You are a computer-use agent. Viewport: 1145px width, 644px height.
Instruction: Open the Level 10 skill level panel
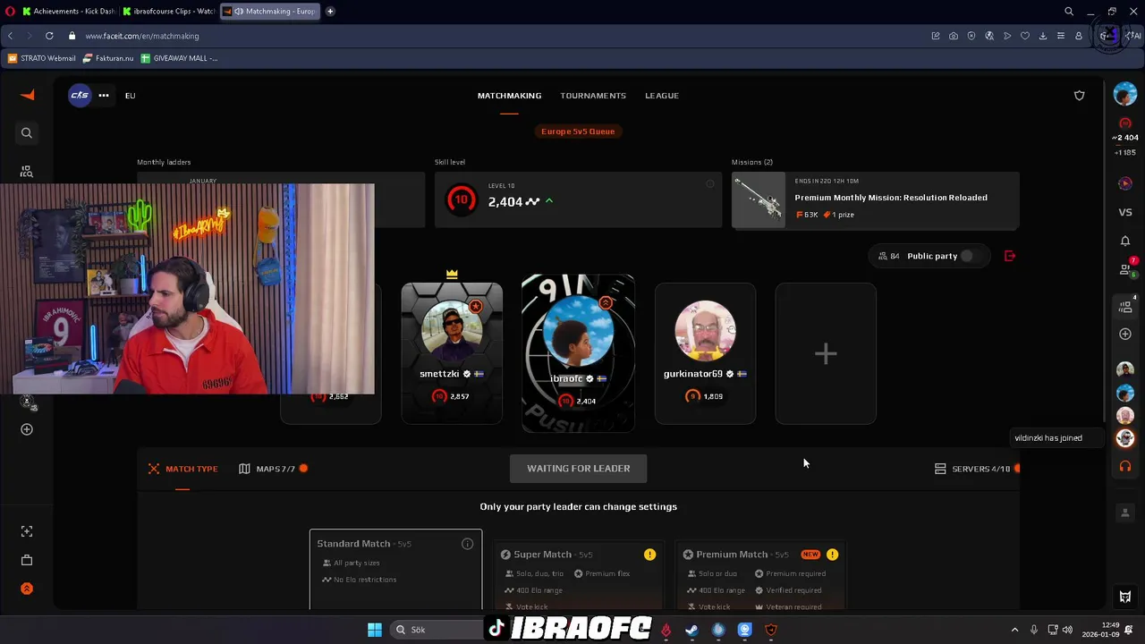click(x=578, y=200)
